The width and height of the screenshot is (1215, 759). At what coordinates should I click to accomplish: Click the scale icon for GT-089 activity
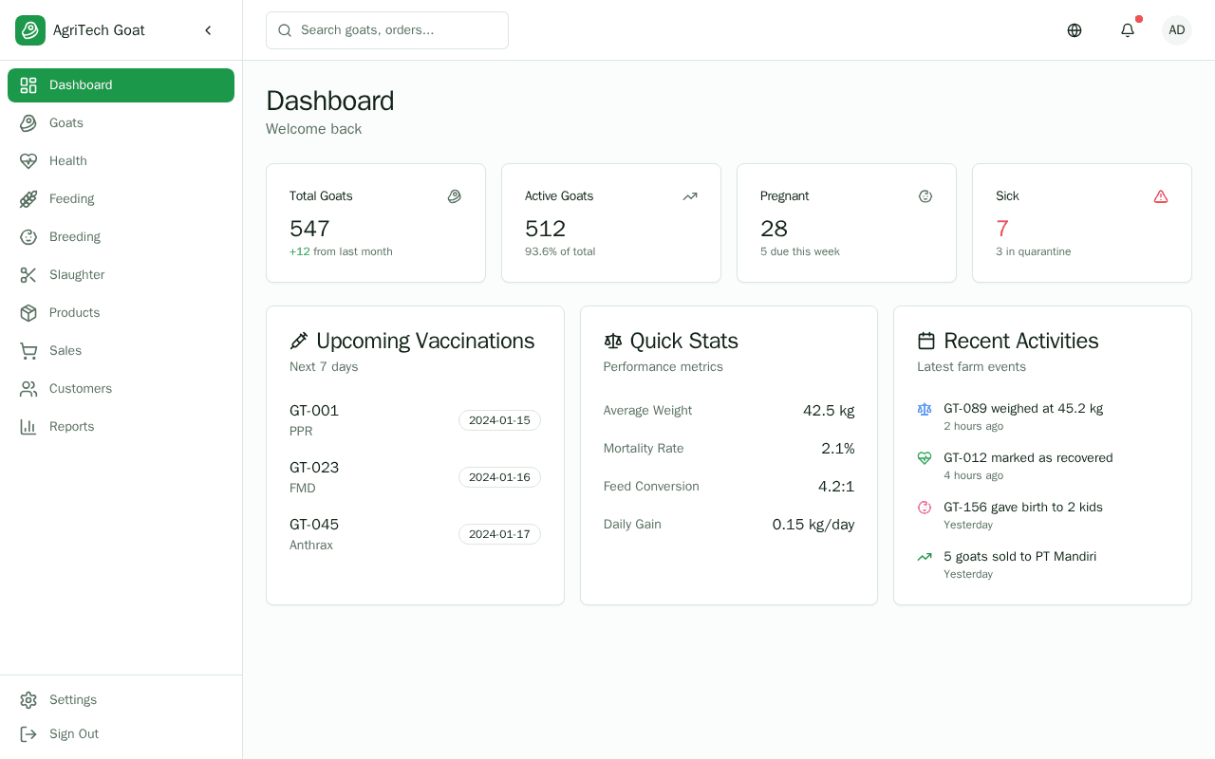pos(925,409)
